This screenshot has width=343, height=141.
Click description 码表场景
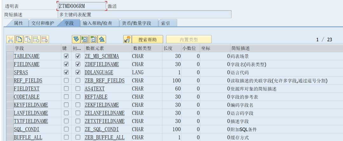239,57
